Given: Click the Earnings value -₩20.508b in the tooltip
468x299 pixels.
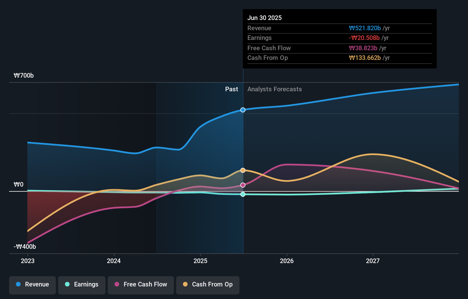Looking at the screenshot, I should [x=364, y=38].
